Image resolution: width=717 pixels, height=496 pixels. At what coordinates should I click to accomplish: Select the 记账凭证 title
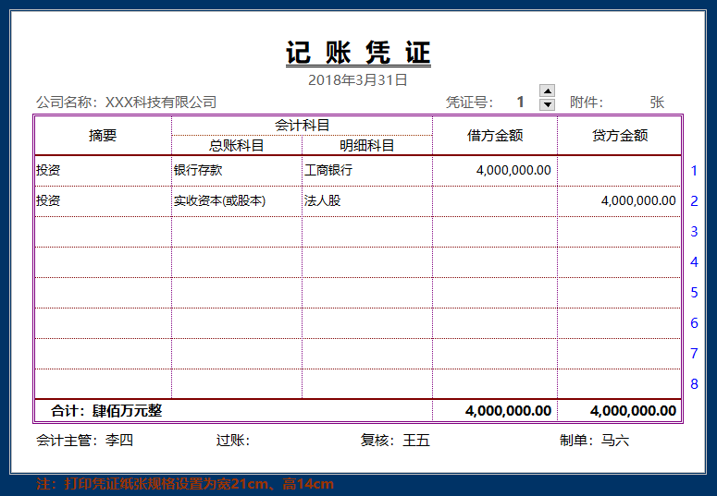point(358,53)
